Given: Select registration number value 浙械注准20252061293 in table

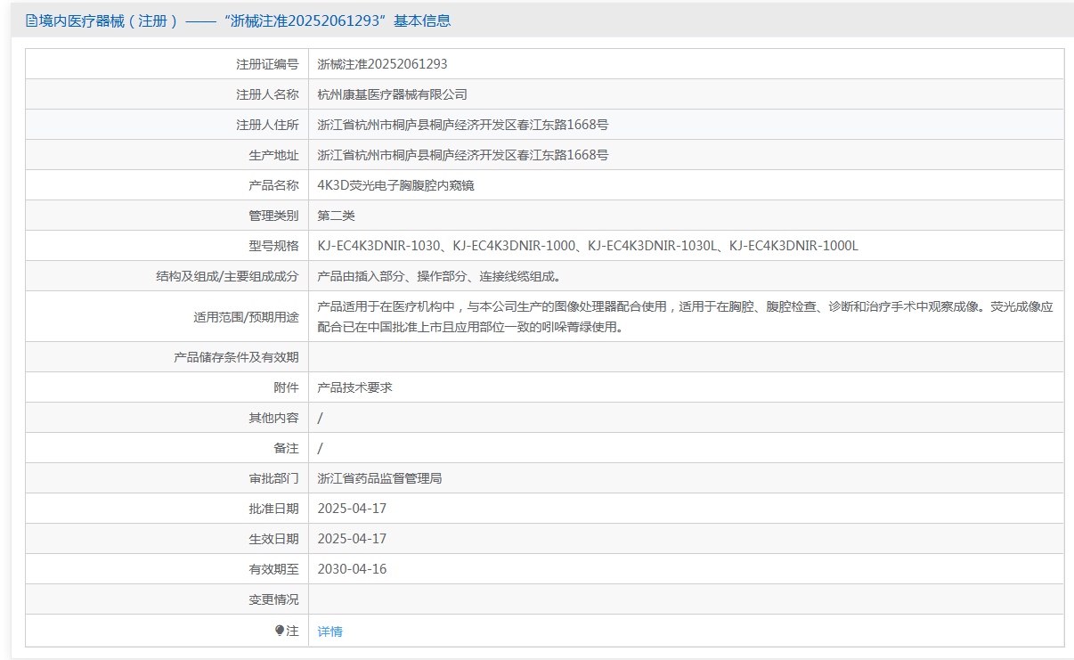Looking at the screenshot, I should [x=382, y=64].
